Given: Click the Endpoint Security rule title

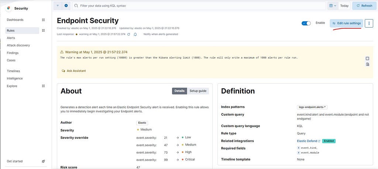Looking at the screenshot, I should (x=88, y=21).
